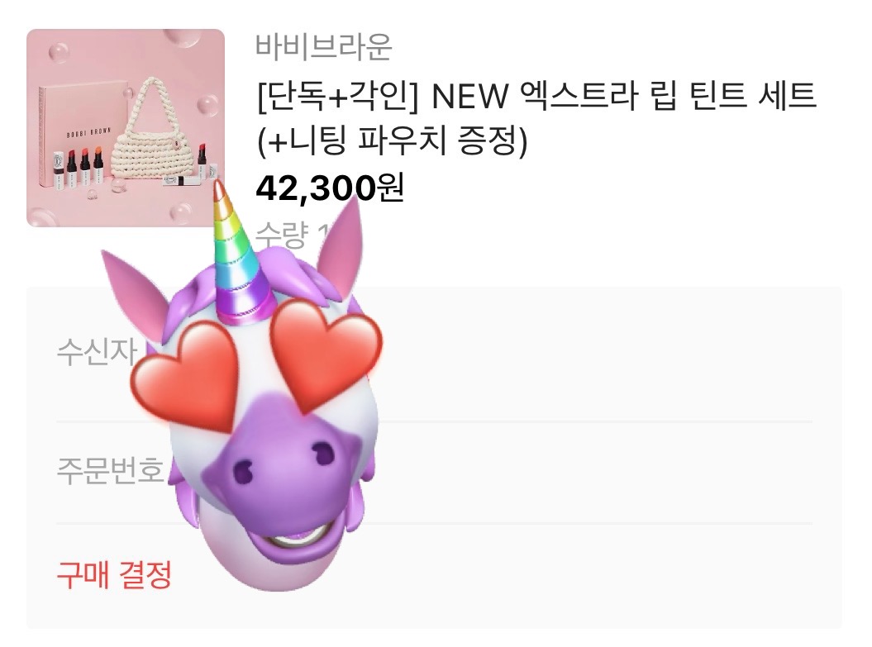Tap the 바비브라운 brand name
The height and width of the screenshot is (647, 872).
pos(324,47)
